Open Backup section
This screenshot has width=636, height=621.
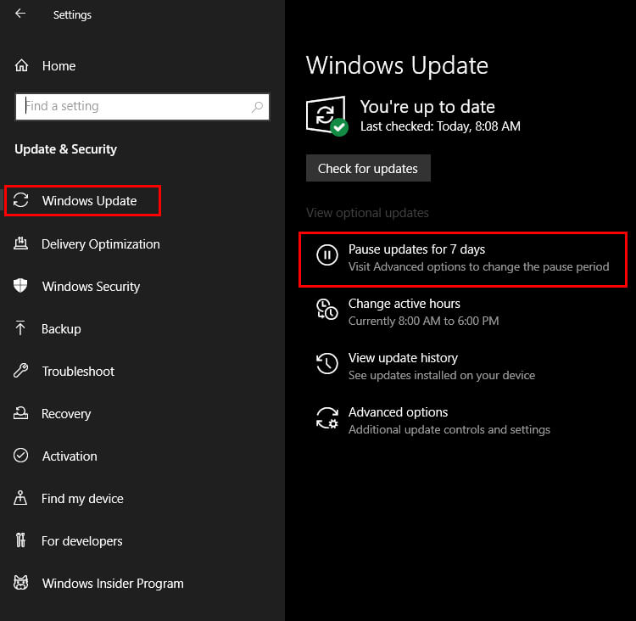click(61, 329)
